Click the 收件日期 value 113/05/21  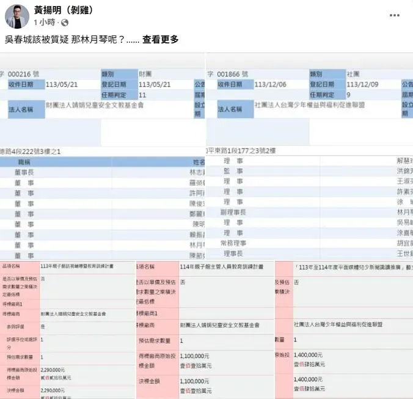tap(62, 84)
